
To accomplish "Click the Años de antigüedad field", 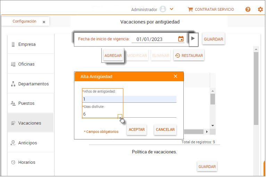I will 129,99.
